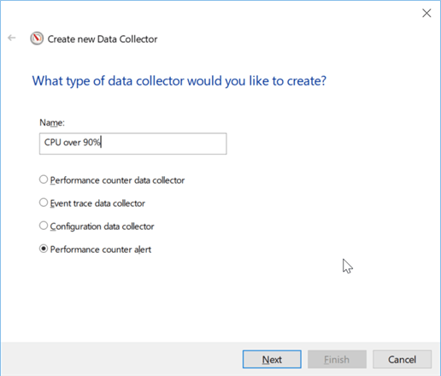Click the 'Name:' label
The height and width of the screenshot is (376, 441).
pyautogui.click(x=52, y=122)
